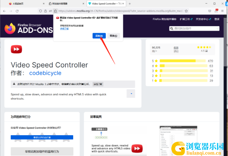This screenshot has height=156, width=228.
Task: Close the add-ons manager tab
Action: (83, 4)
